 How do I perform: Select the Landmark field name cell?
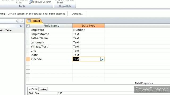(x=51, y=42)
